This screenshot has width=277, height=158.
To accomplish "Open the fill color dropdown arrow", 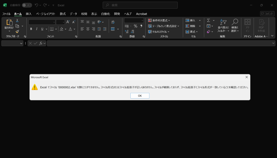I will coord(65,29).
